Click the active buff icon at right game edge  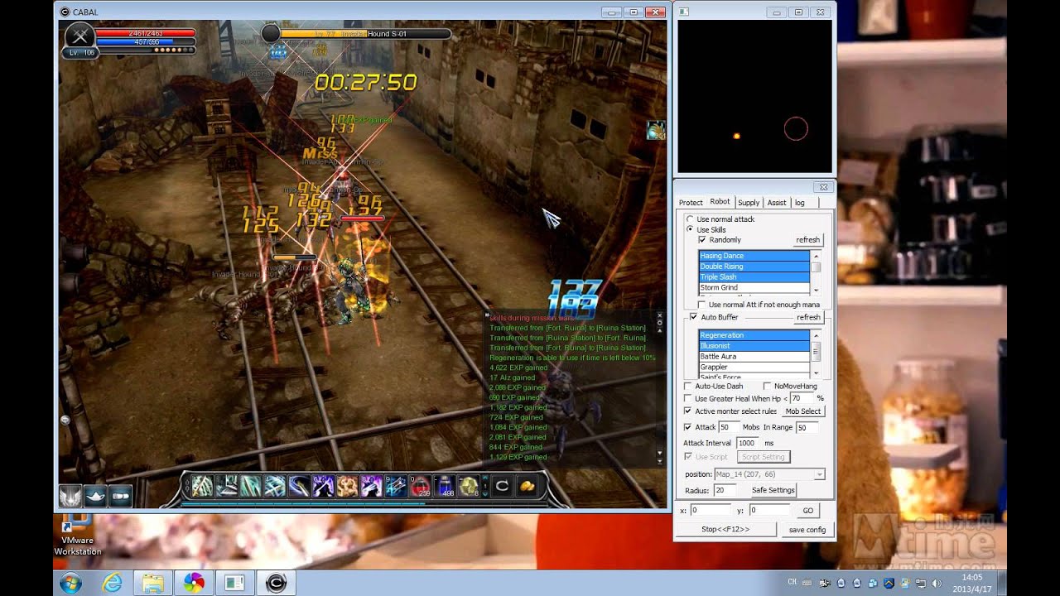(x=656, y=130)
